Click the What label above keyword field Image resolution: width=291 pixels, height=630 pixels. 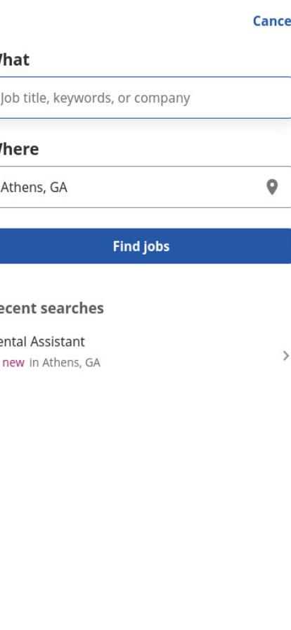15,60
